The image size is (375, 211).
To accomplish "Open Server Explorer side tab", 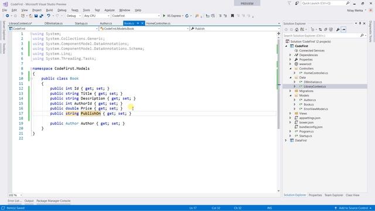I will point(4,30).
